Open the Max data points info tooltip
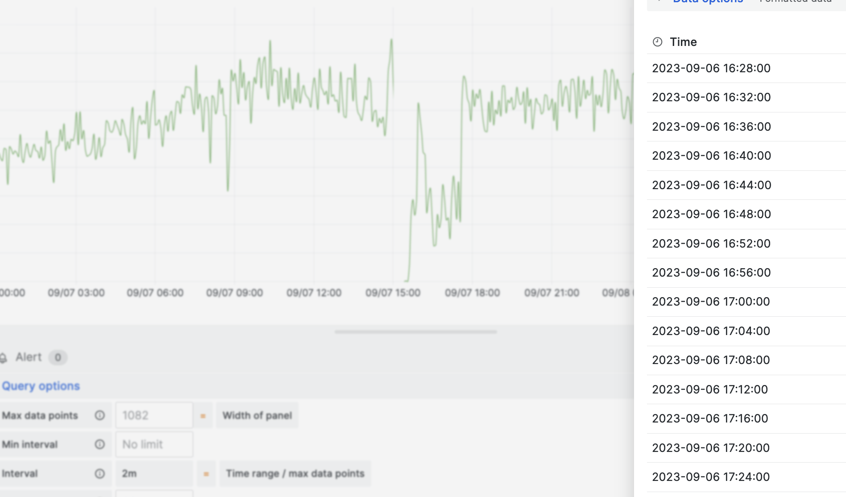The width and height of the screenshot is (846, 497). pos(99,415)
